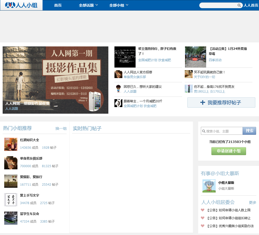This screenshot has width=259, height=235.
Task: Open the group photo for 1月24怀柔摘草莓
Action: click(195, 57)
